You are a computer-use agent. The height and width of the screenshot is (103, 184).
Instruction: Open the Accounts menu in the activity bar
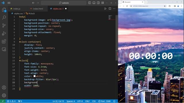4,88
